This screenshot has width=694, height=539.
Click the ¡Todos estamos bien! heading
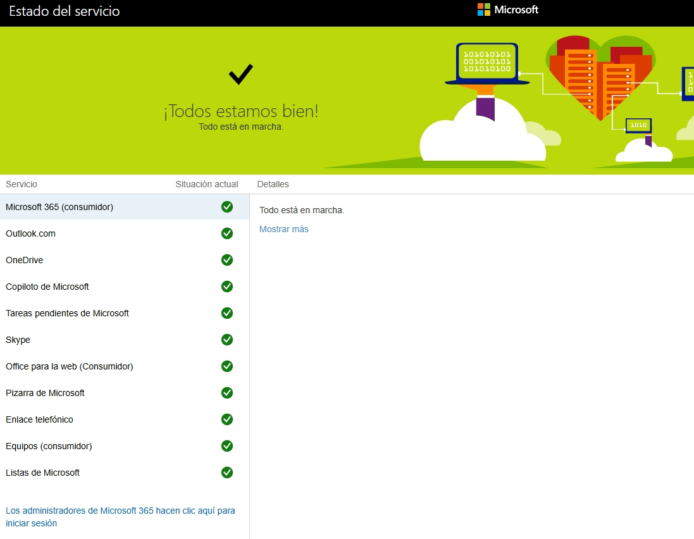pyautogui.click(x=241, y=111)
